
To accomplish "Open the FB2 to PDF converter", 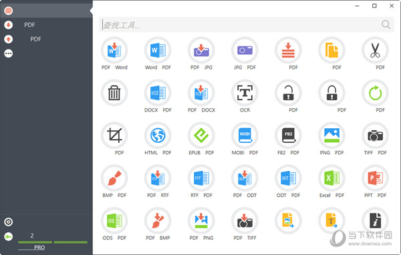I will click(x=288, y=136).
